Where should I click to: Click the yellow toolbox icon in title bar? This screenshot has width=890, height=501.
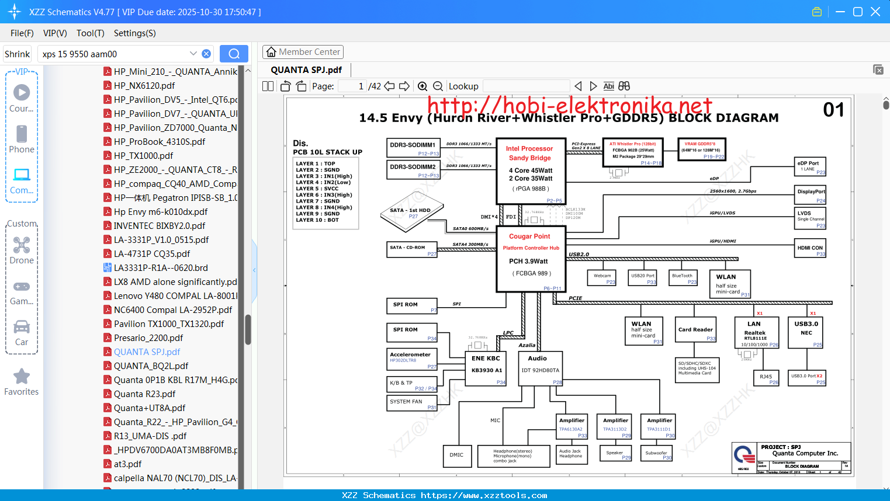pyautogui.click(x=817, y=12)
